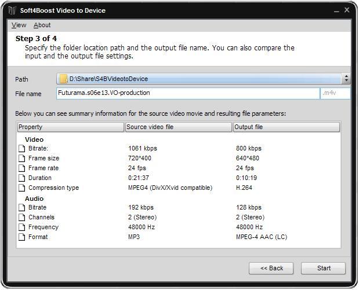This screenshot has width=359, height=290.
Task: Click the Output file column header
Action: coord(287,127)
